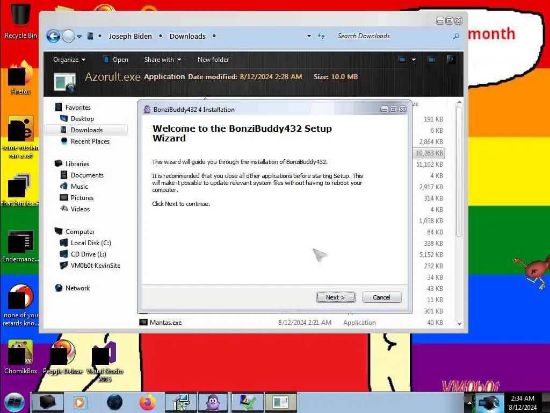This screenshot has height=413, width=550.
Task: Open 'none of you' desktop icon
Action: tap(20, 305)
